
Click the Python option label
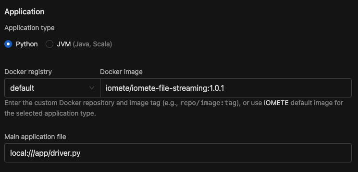[x=27, y=44]
